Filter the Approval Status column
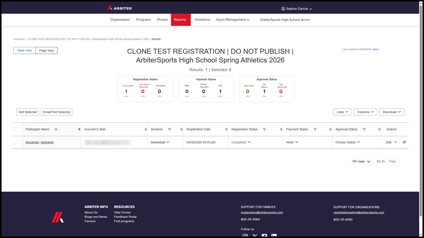 [364, 130]
